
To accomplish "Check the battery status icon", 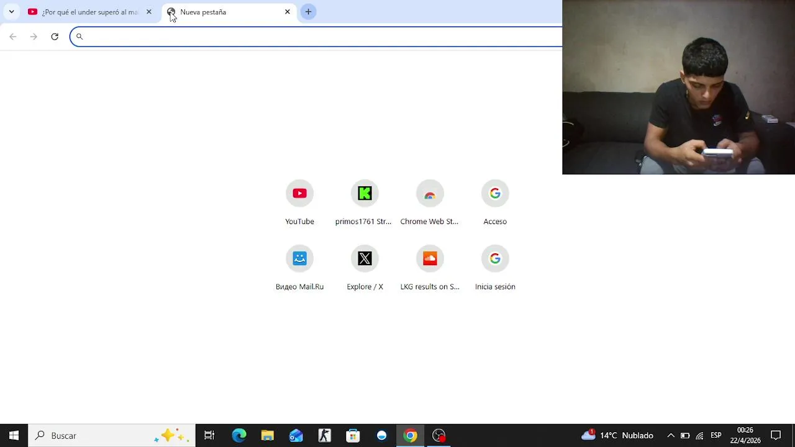I will (685, 435).
